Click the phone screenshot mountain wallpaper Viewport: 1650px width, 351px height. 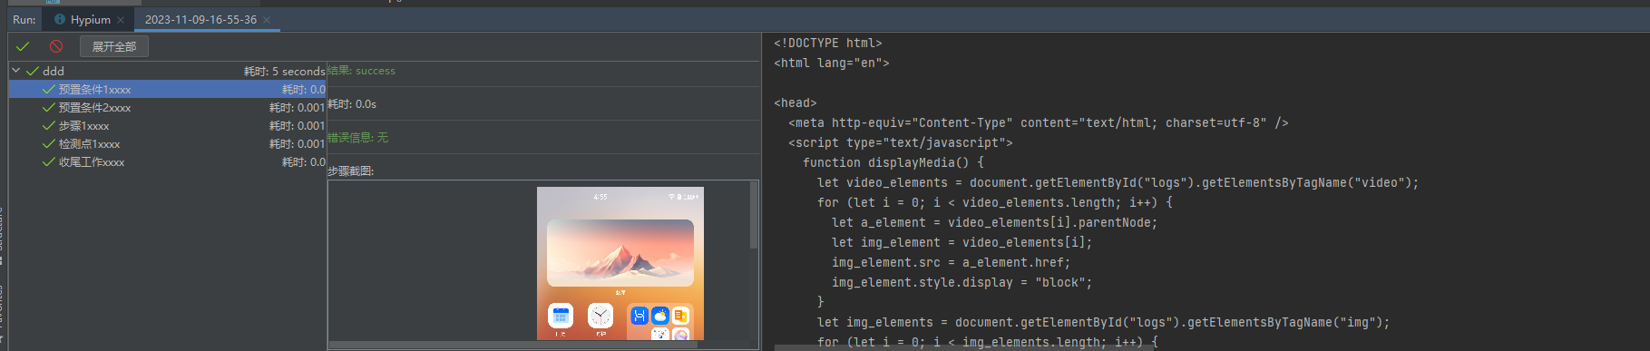point(620,253)
